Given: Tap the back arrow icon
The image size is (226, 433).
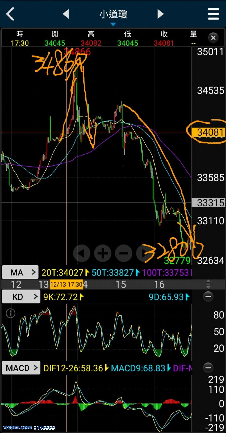Looking at the screenshot, I should (x=10, y=14).
